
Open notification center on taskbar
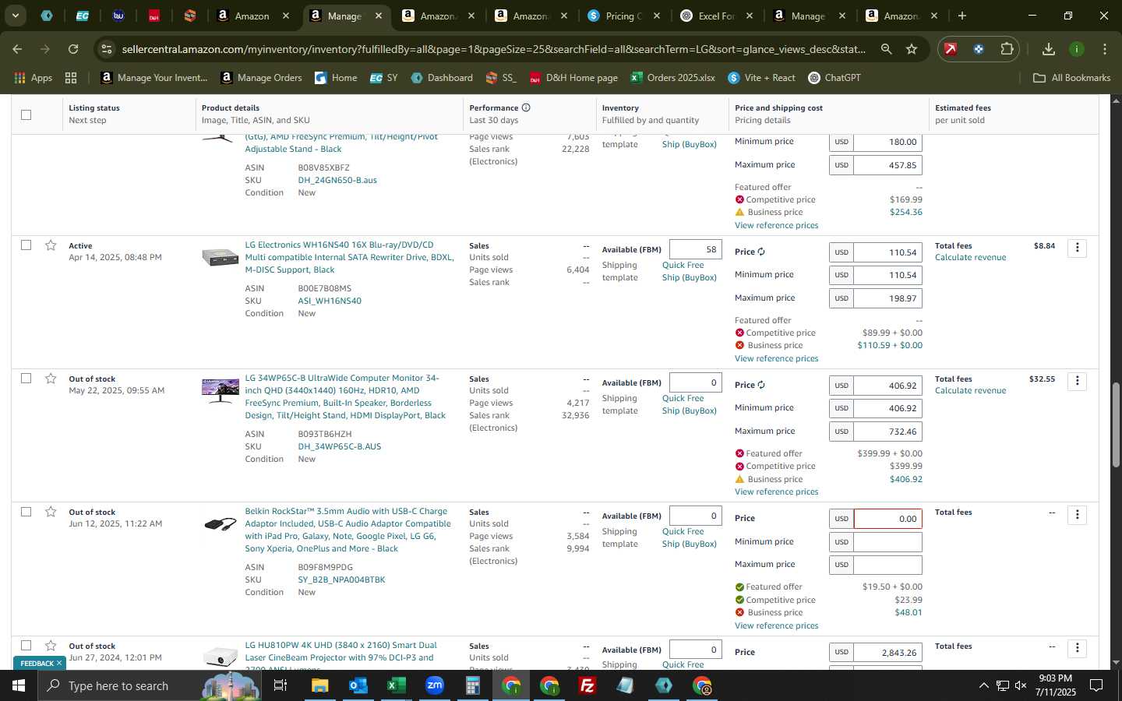click(x=1096, y=685)
